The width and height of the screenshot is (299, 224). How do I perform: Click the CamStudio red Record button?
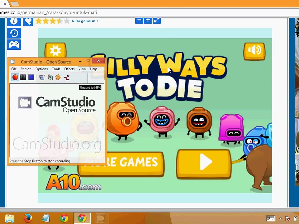pyautogui.click(x=15, y=77)
